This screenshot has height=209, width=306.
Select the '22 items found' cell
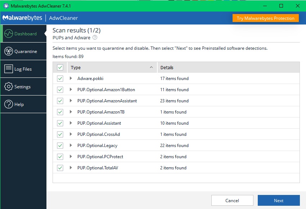pyautogui.click(x=175, y=145)
